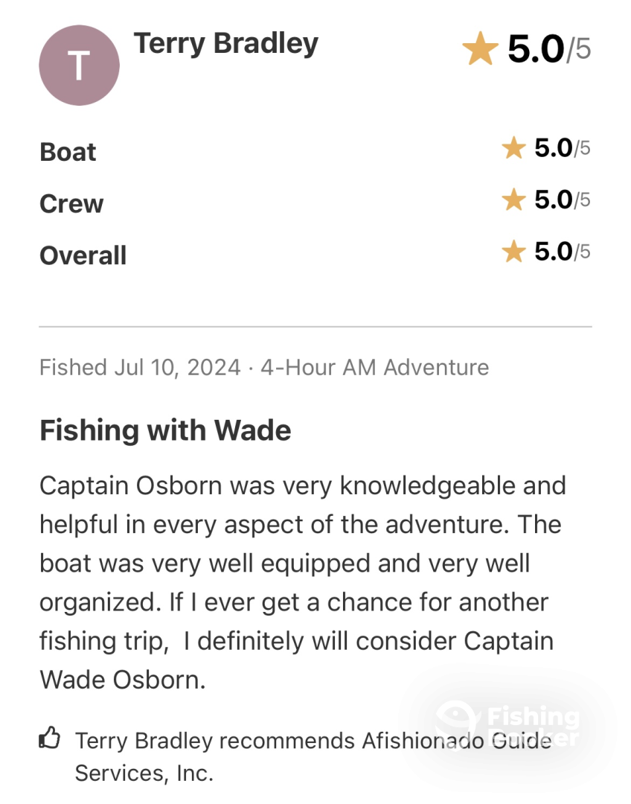
Task: Click the reviewer avatar with letter T
Action: click(79, 66)
